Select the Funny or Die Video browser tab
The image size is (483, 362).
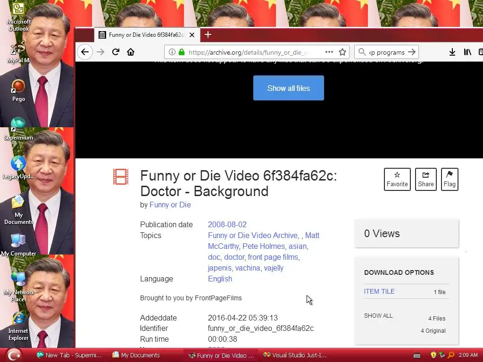click(x=147, y=35)
